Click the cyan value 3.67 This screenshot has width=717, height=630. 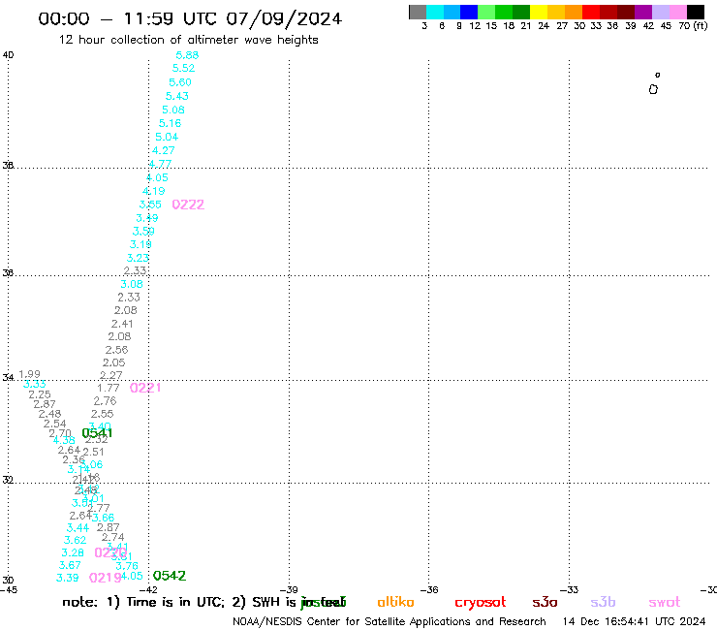click(x=70, y=565)
